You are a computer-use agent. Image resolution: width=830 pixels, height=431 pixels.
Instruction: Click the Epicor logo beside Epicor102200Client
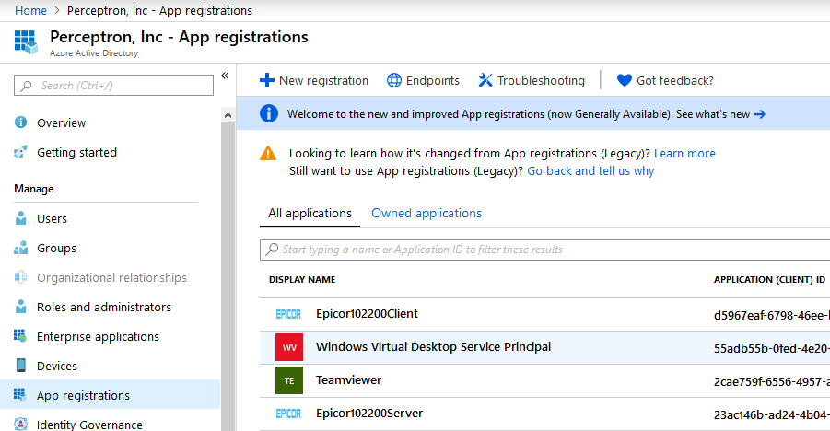288,315
